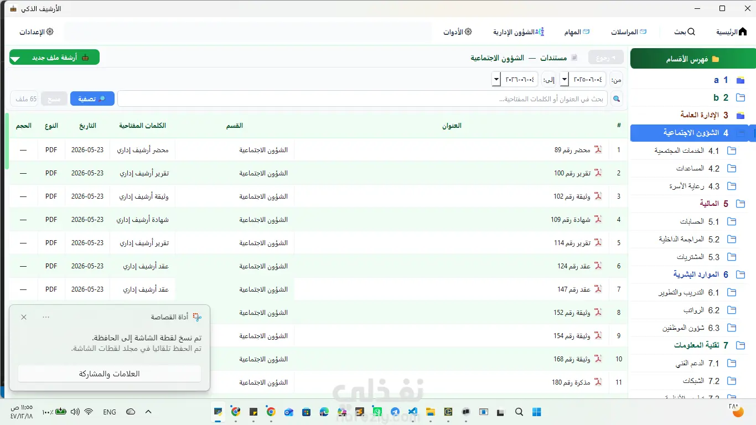Click the green vertical scrollbar of the table

point(7,141)
